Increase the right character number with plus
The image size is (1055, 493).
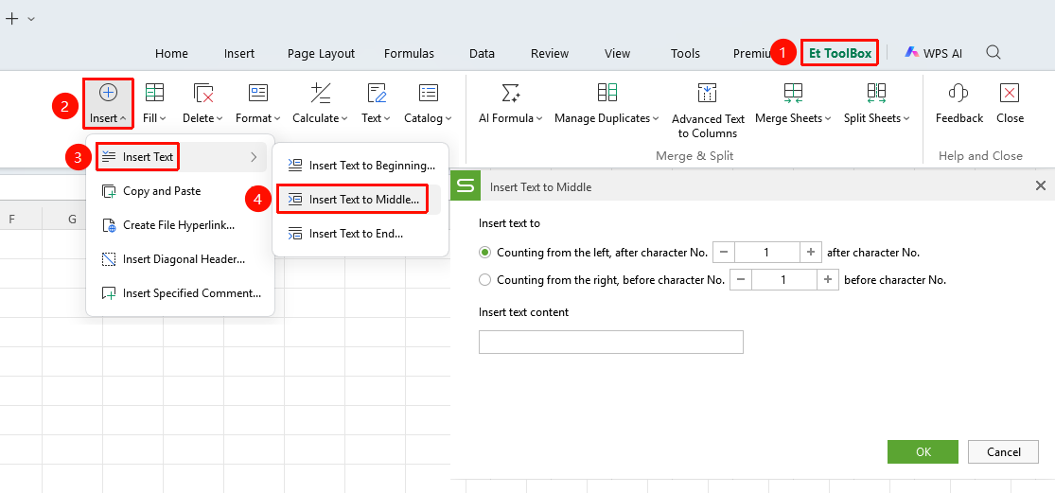coord(828,280)
